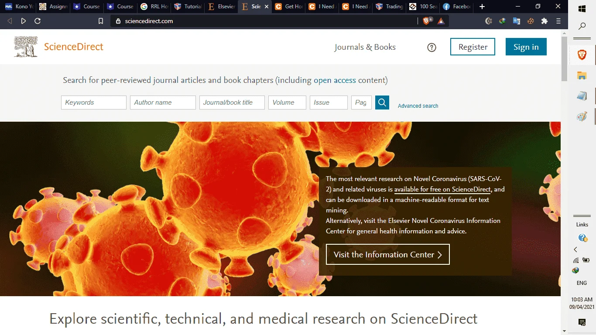596x335 pixels.
Task: Switch to the Trading tab
Action: [390, 7]
